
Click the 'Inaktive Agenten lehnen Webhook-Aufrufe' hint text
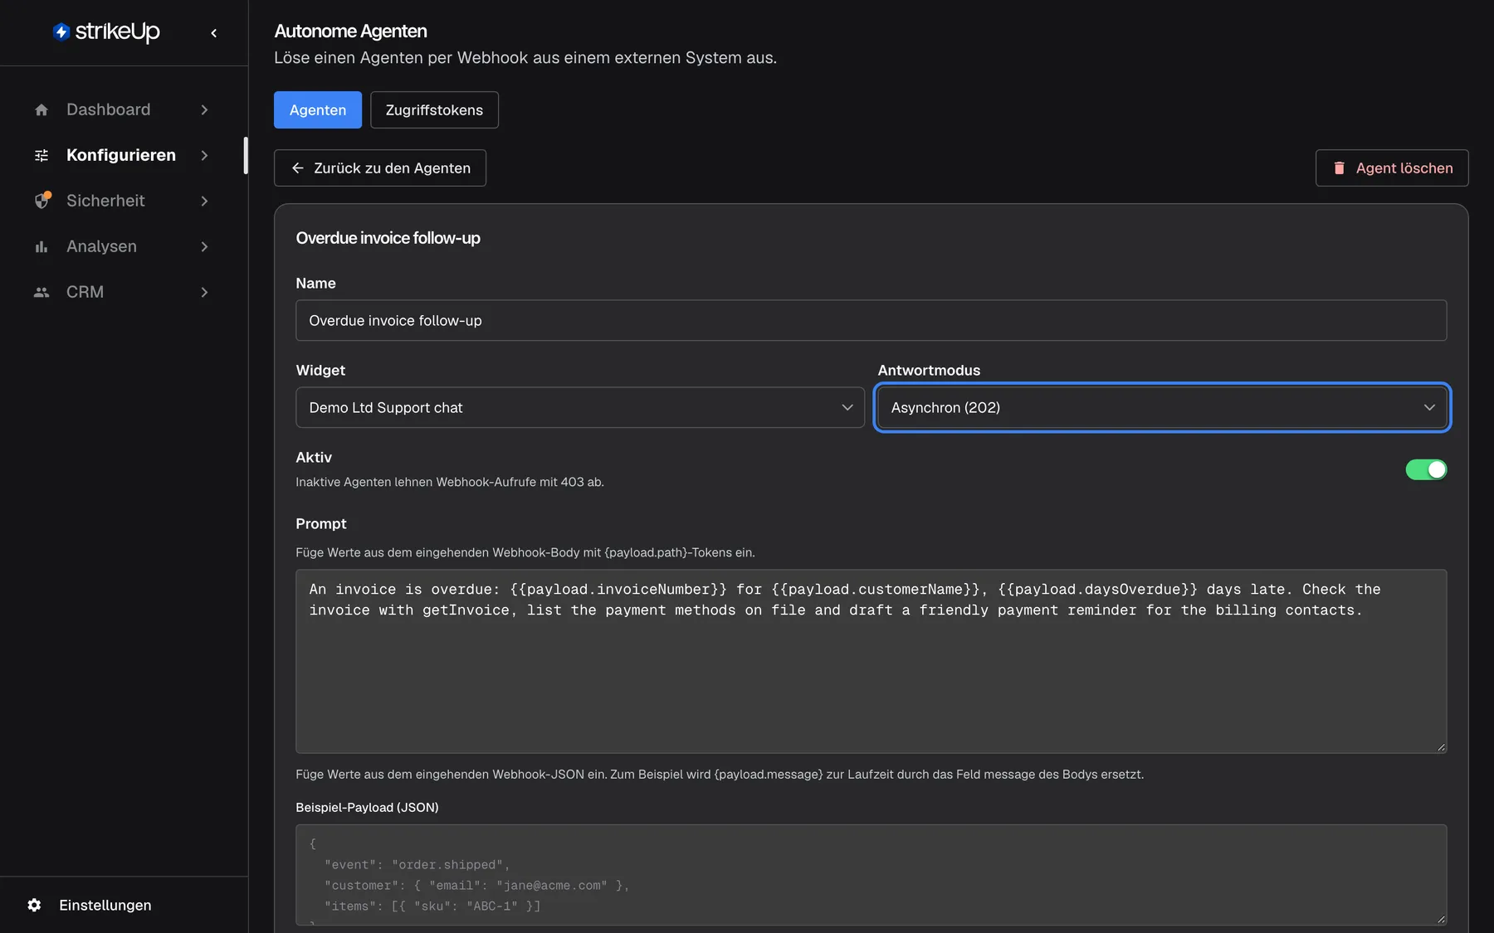[x=450, y=482]
